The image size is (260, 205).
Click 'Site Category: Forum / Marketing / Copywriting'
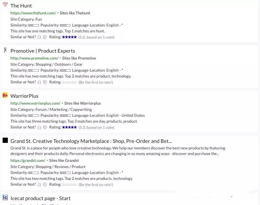point(51,110)
